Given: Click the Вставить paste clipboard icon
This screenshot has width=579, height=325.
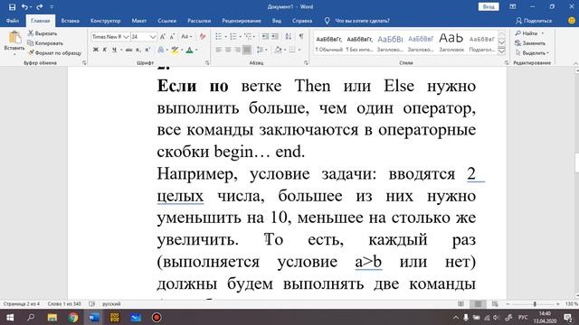Looking at the screenshot, I should [14, 37].
